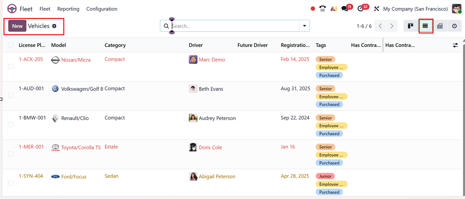The width and height of the screenshot is (465, 199).
Task: Select the 1-BMW-001 row checkbox
Action: 11,125
